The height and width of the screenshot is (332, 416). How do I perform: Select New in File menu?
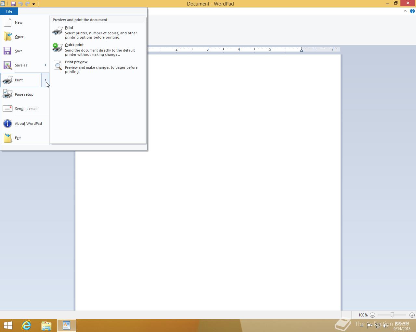pos(25,22)
